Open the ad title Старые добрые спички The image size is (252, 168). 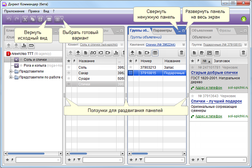214,73
